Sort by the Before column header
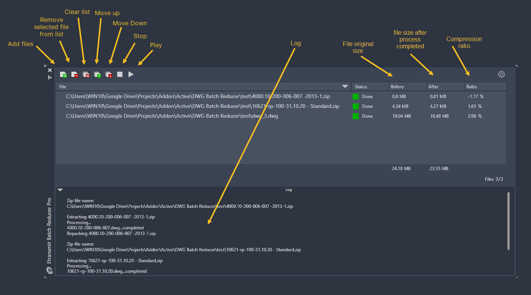Screen dimensions: 531x295 [407, 87]
